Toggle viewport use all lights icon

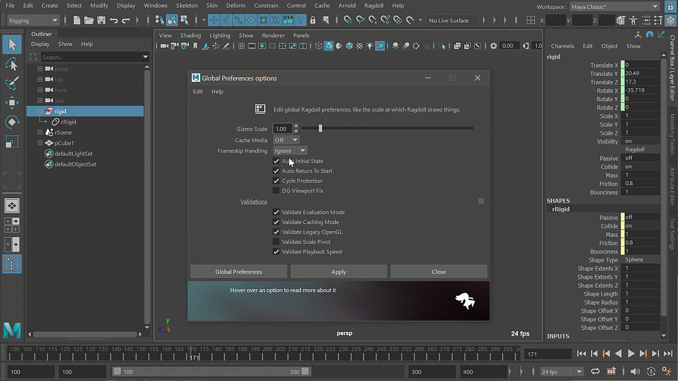point(370,46)
